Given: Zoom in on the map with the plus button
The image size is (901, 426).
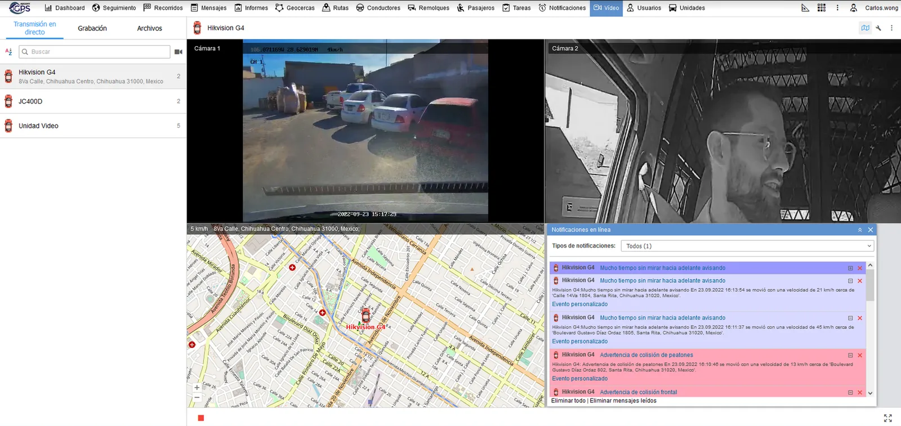Looking at the screenshot, I should tap(197, 387).
